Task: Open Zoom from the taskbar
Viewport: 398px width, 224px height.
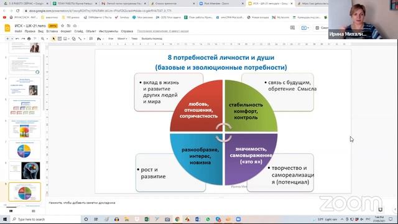Action: [x=238, y=219]
